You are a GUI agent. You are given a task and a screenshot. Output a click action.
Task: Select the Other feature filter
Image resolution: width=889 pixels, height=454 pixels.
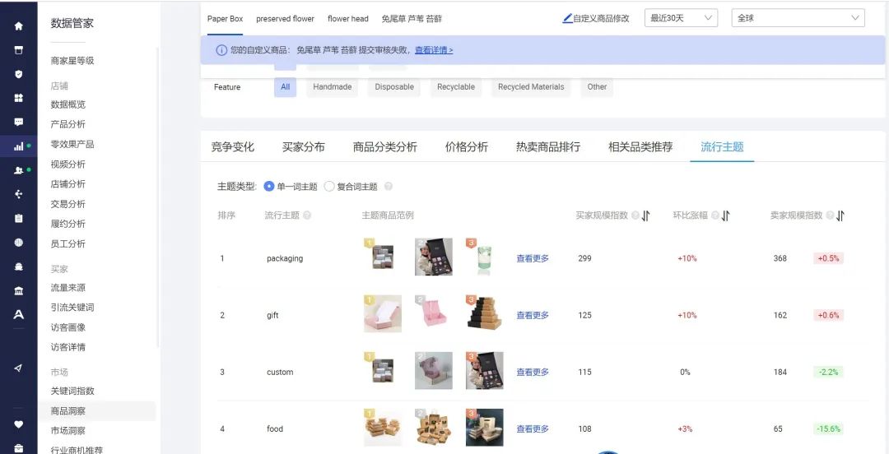tap(597, 87)
